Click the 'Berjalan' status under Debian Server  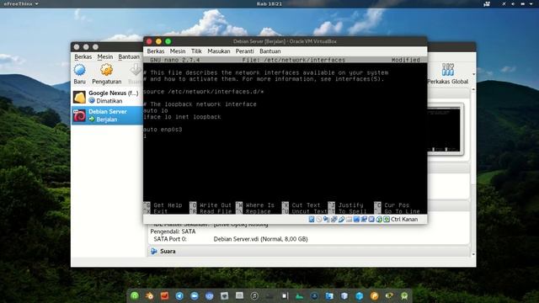click(107, 120)
